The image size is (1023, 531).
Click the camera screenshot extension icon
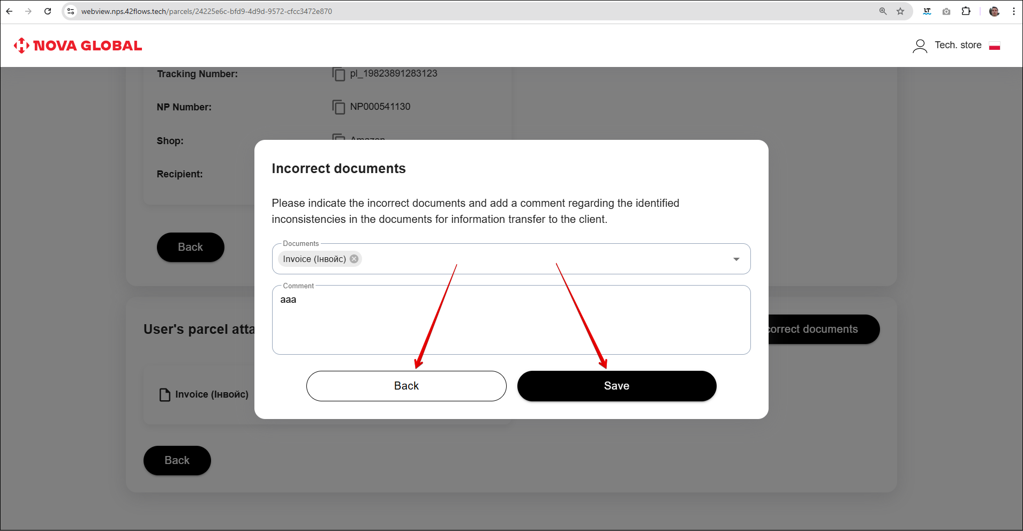[x=946, y=11]
